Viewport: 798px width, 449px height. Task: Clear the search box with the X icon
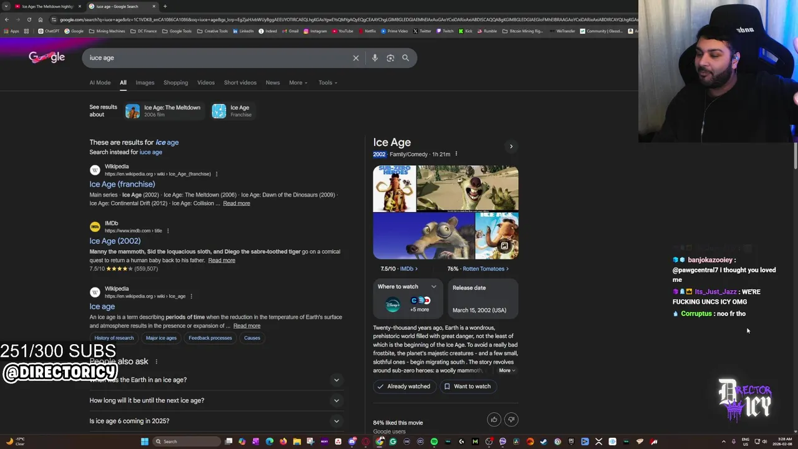coord(356,58)
